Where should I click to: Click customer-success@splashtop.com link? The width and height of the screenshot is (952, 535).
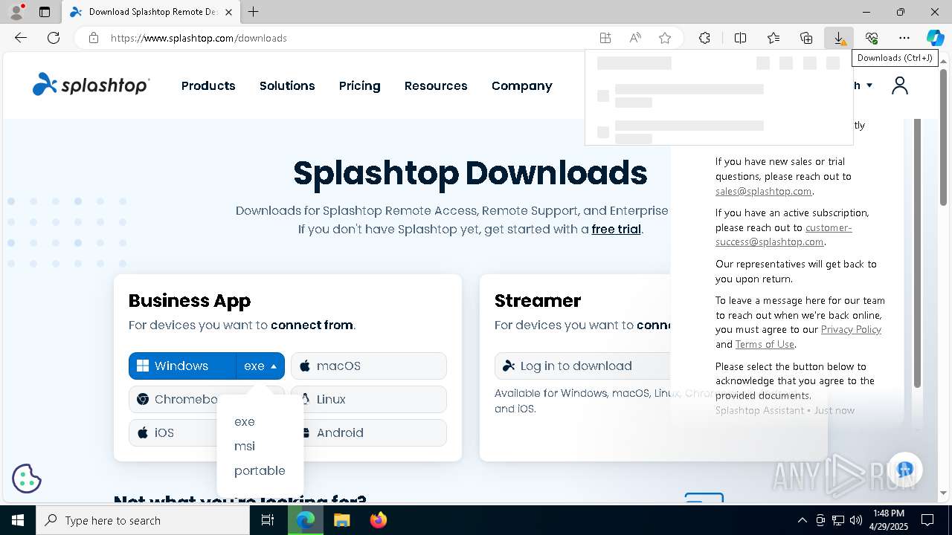783,235
